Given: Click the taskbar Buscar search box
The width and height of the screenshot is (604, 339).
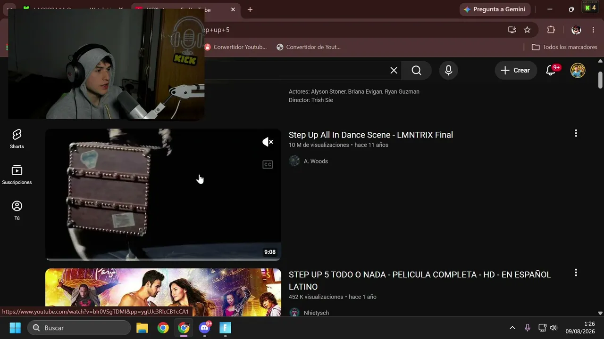Looking at the screenshot, I should [79, 328].
